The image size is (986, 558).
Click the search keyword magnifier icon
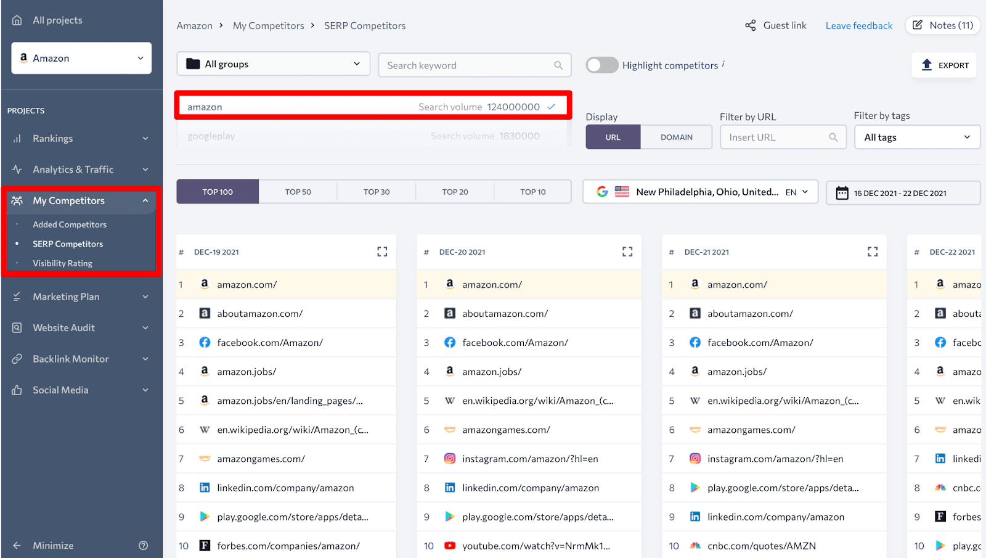click(558, 65)
